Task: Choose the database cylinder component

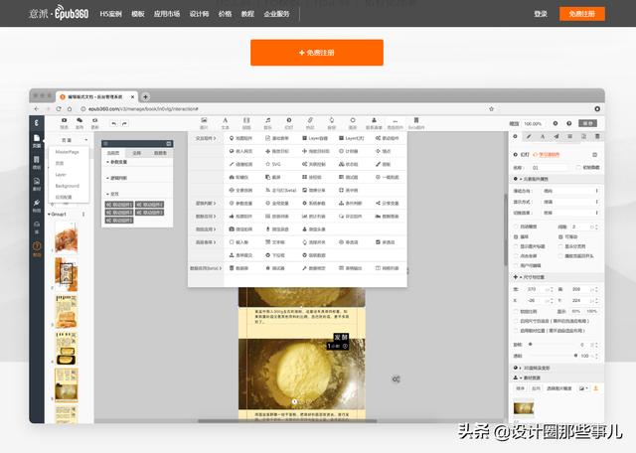Action: [x=238, y=268]
